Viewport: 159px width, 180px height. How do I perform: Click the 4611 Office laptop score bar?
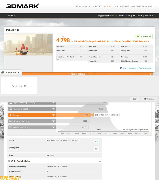[72, 121]
